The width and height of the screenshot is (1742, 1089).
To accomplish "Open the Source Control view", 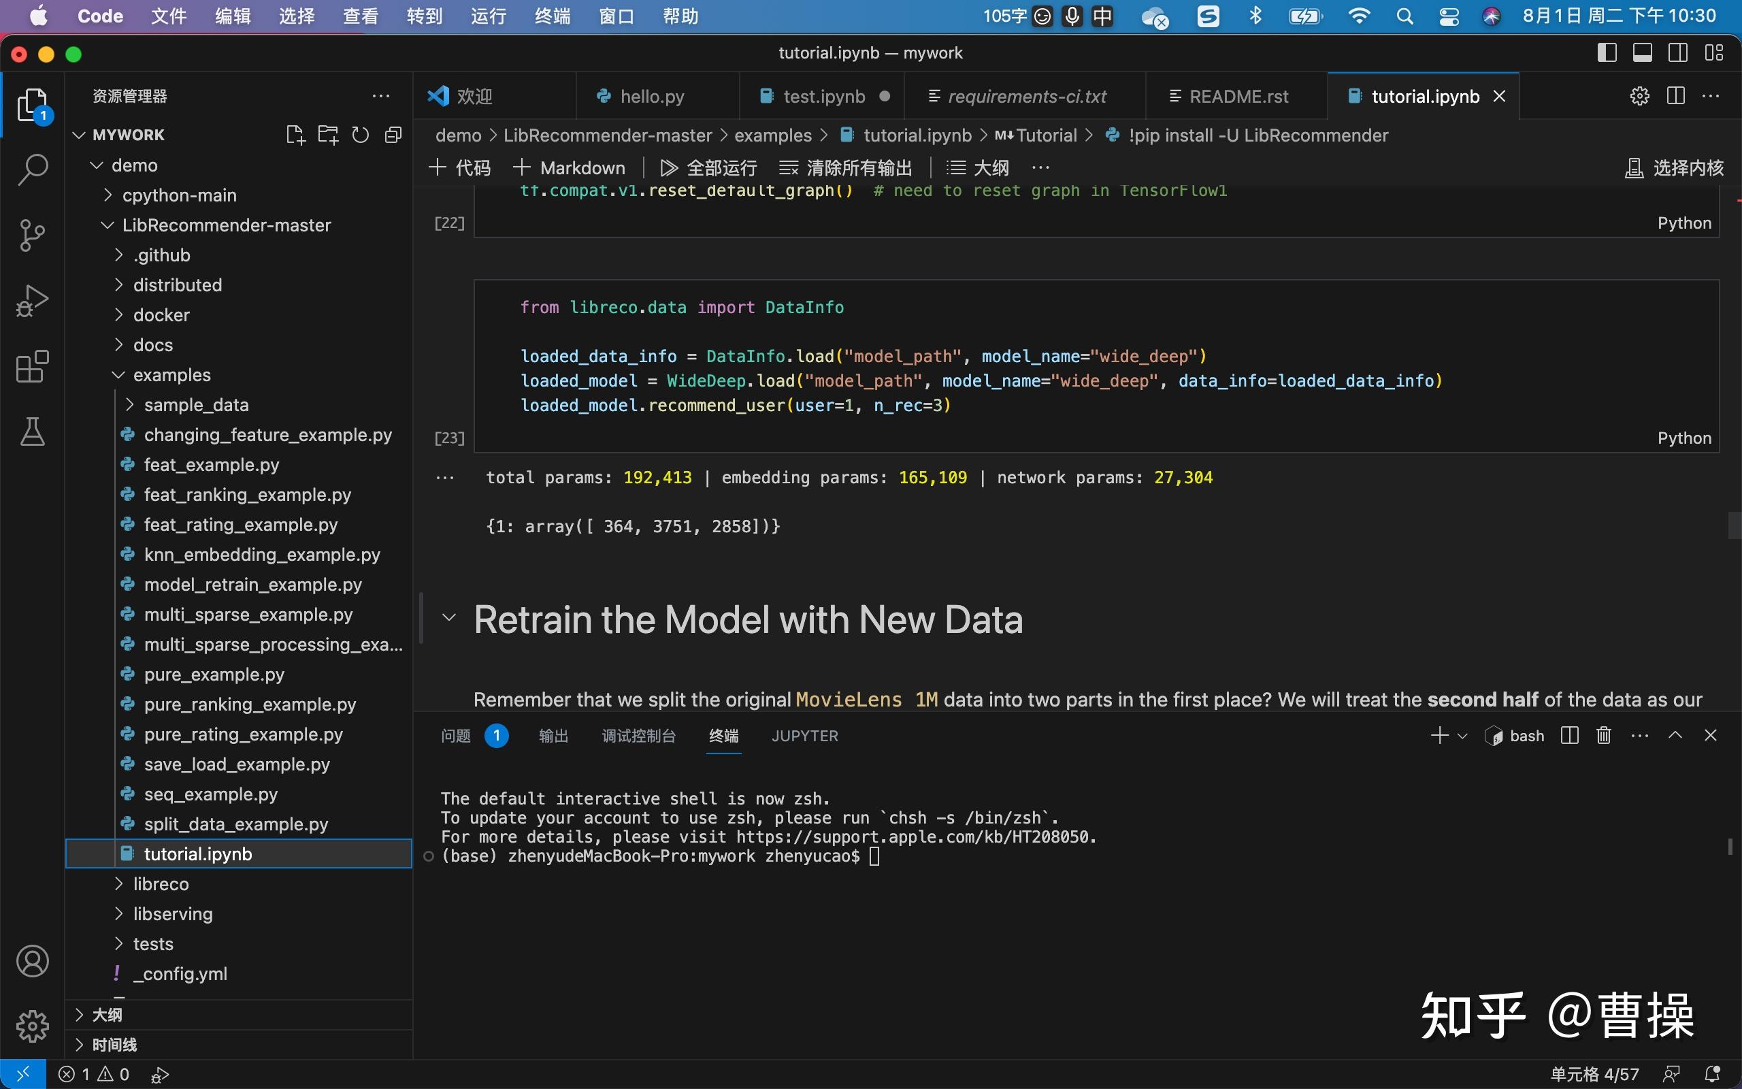I will [33, 235].
